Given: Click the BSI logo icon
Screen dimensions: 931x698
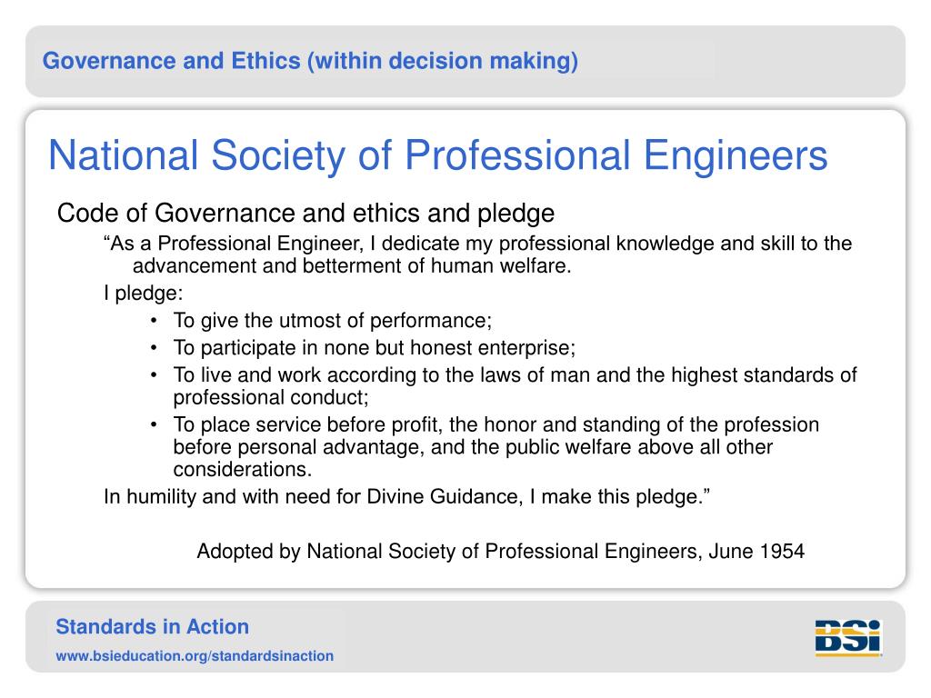Looking at the screenshot, I should 848,638.
